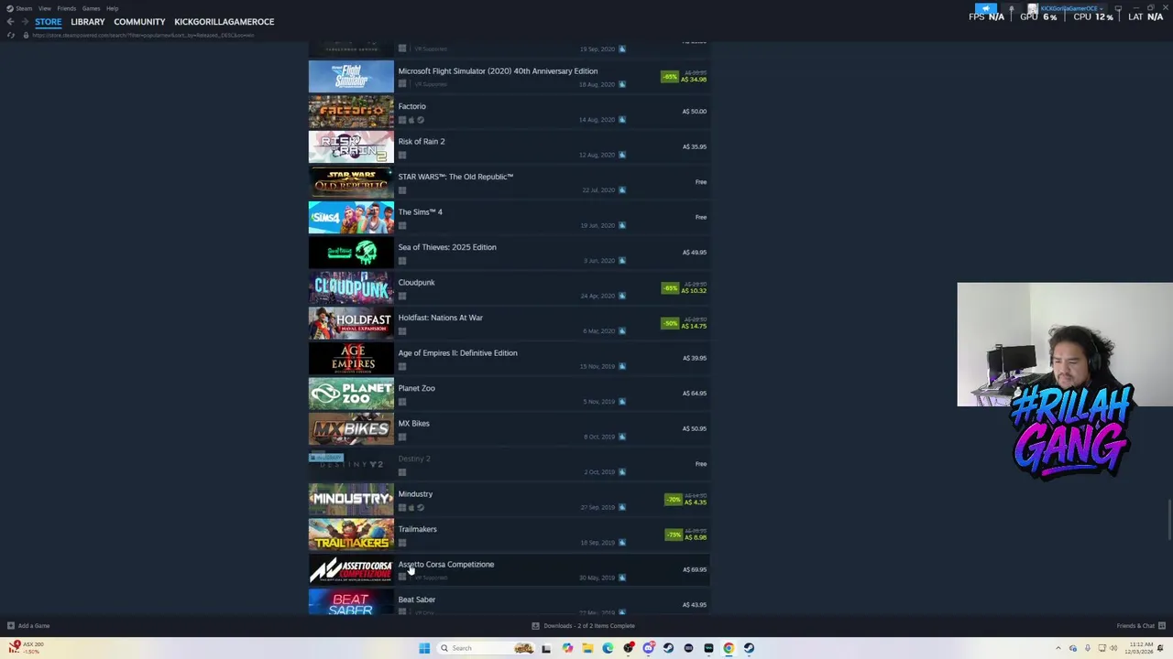This screenshot has height=659, width=1173.
Task: Show hidden system tray icons
Action: (x=1058, y=648)
